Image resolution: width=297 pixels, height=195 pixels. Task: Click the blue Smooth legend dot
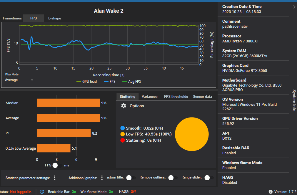[123, 128]
